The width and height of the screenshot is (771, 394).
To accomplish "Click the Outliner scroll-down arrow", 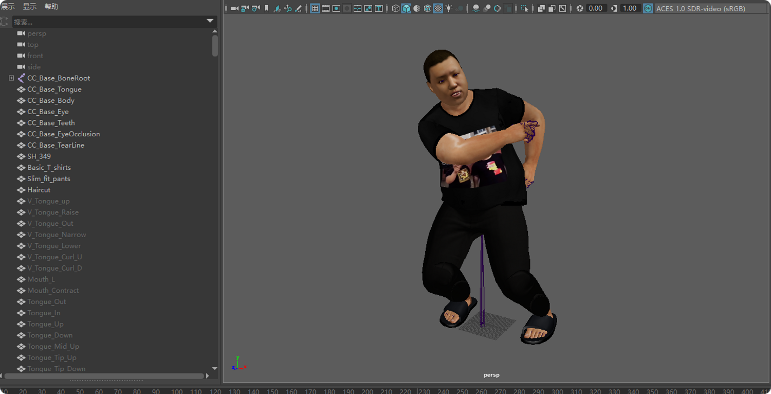I will (x=215, y=369).
